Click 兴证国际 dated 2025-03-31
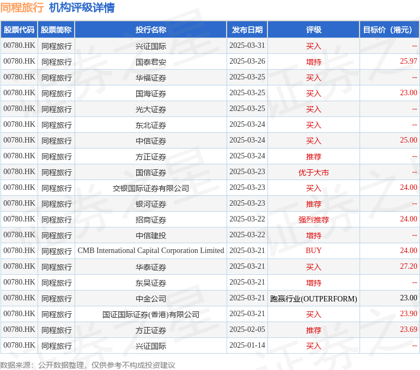 (x=151, y=46)
